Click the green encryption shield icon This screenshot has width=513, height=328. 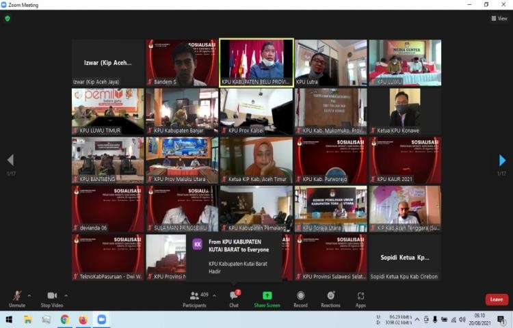[8, 18]
